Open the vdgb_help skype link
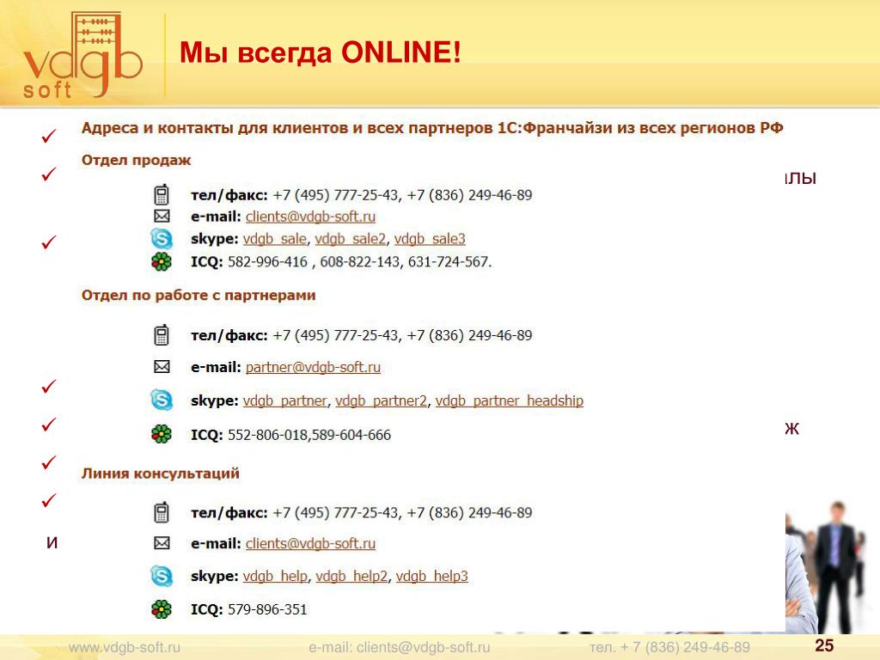The height and width of the screenshot is (660, 880). (275, 577)
